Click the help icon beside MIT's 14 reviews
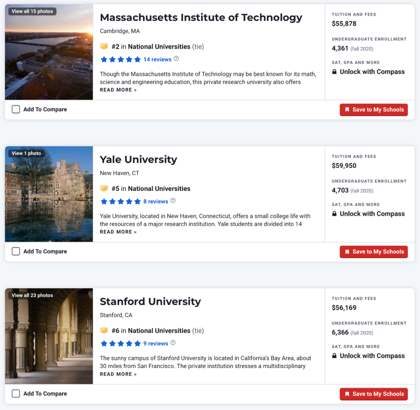The width and height of the screenshot is (420, 410). [176, 59]
